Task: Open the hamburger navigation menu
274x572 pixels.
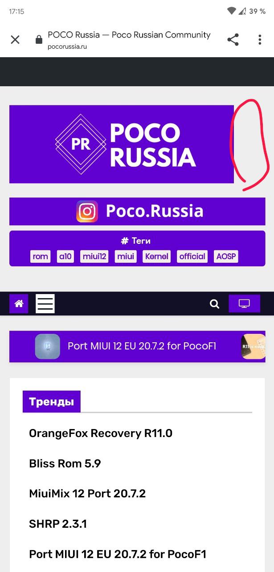Action: click(45, 303)
